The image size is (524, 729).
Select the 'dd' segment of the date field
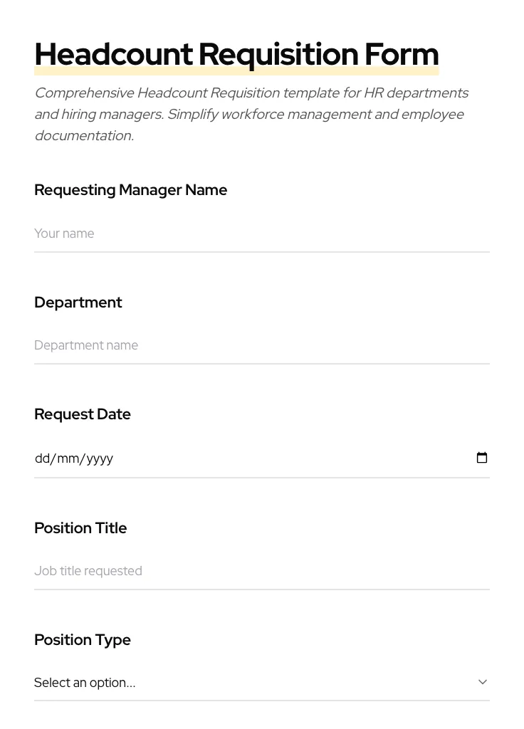pos(43,458)
